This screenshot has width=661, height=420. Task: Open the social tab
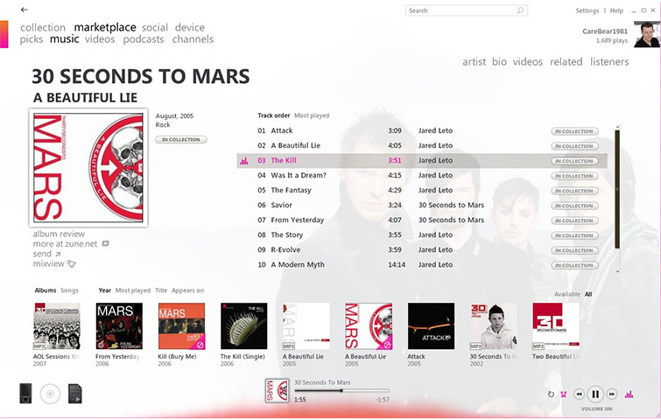155,27
